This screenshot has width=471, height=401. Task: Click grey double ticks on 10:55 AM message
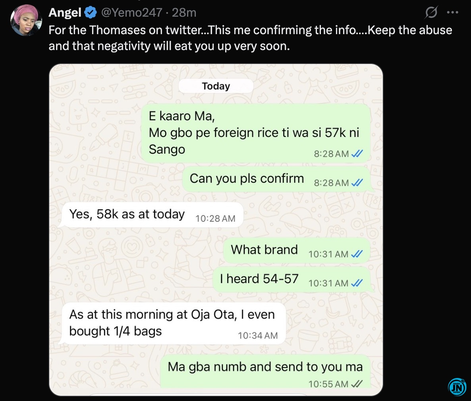[x=357, y=384]
